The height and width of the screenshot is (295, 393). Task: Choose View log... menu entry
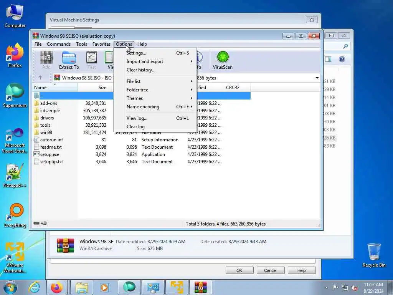click(x=155, y=118)
